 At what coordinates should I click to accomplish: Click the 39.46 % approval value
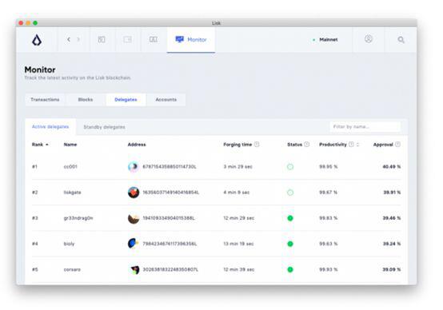coord(392,218)
